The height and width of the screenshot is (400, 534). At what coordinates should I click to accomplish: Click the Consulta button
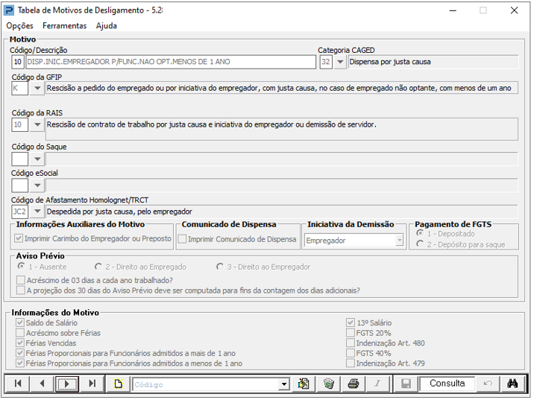447,384
